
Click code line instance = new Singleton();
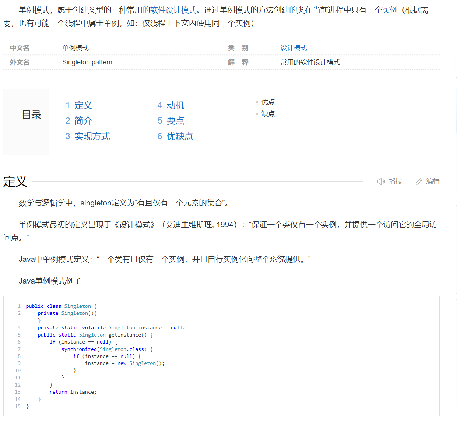click(x=124, y=363)
